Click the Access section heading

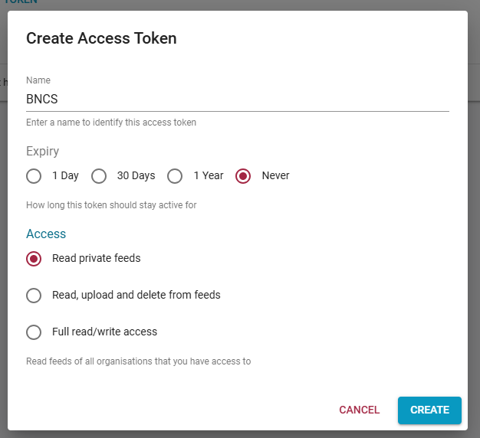tap(46, 234)
